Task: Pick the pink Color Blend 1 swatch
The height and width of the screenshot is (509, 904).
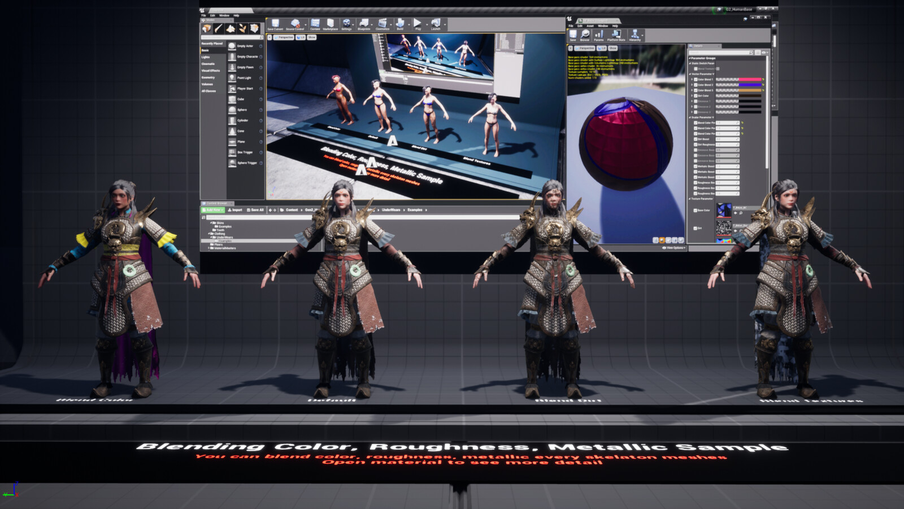Action: tap(750, 80)
